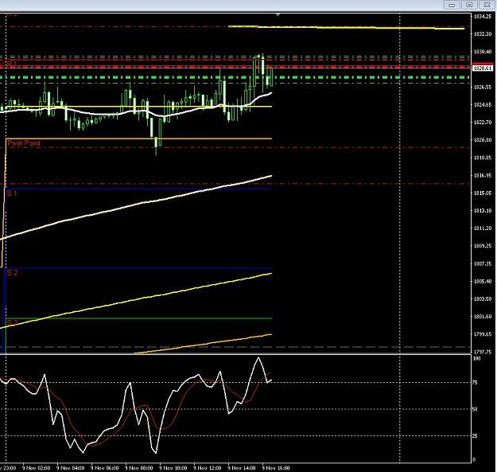Click the 1815.05 price scale value
The width and height of the screenshot is (497, 472).
point(483,193)
